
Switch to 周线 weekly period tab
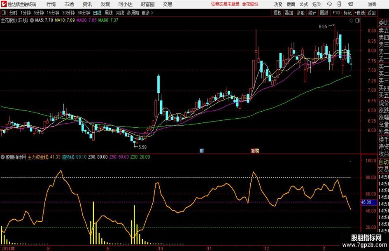click(x=109, y=13)
